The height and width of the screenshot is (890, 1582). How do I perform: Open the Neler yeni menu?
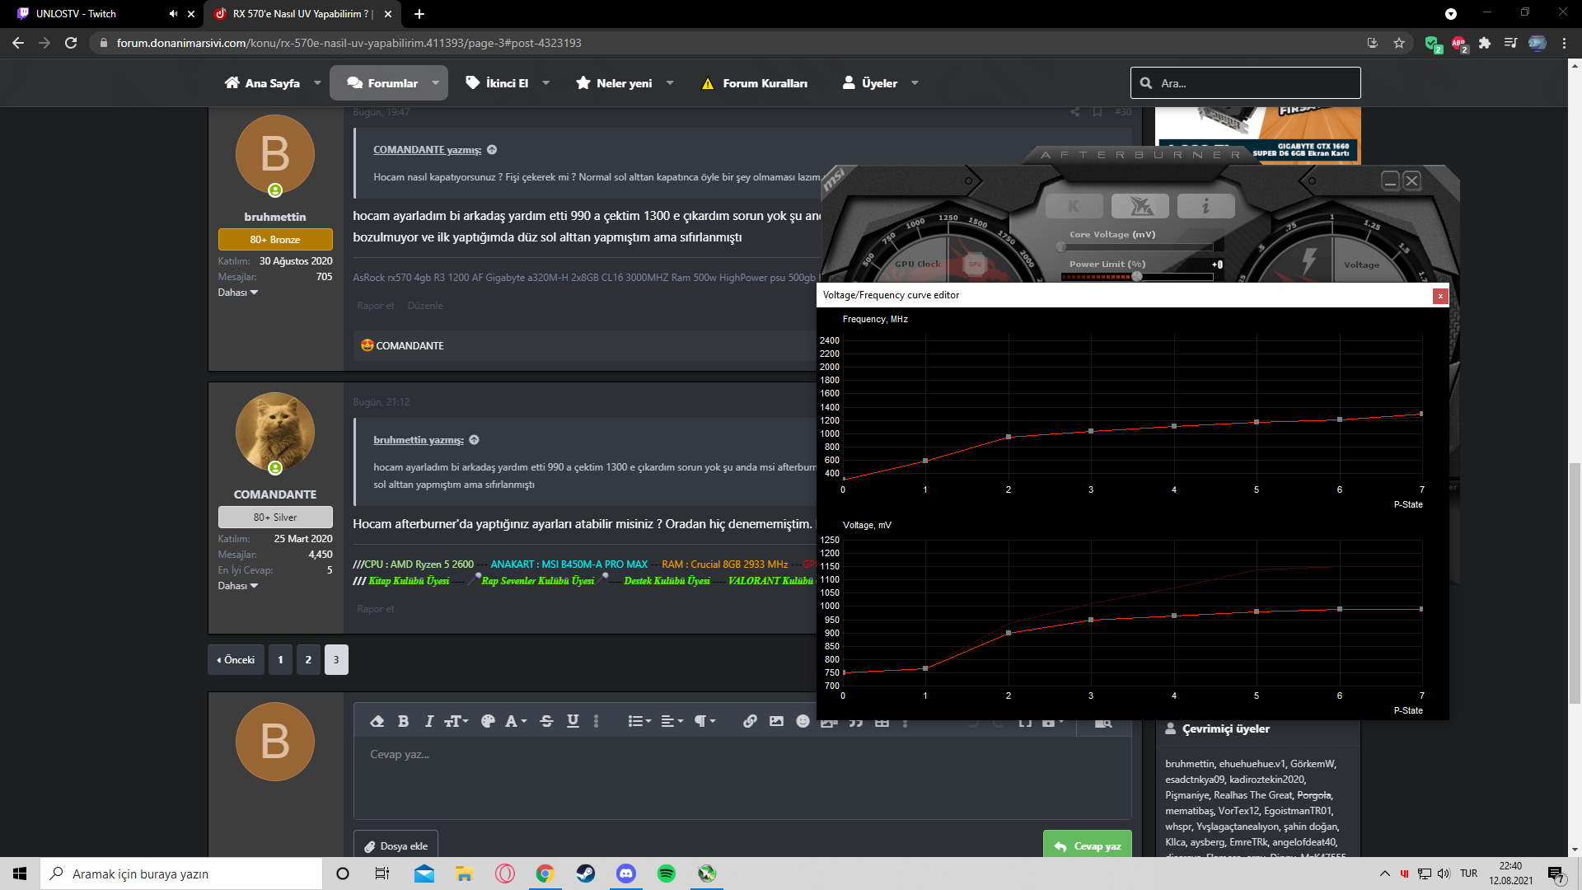624,83
